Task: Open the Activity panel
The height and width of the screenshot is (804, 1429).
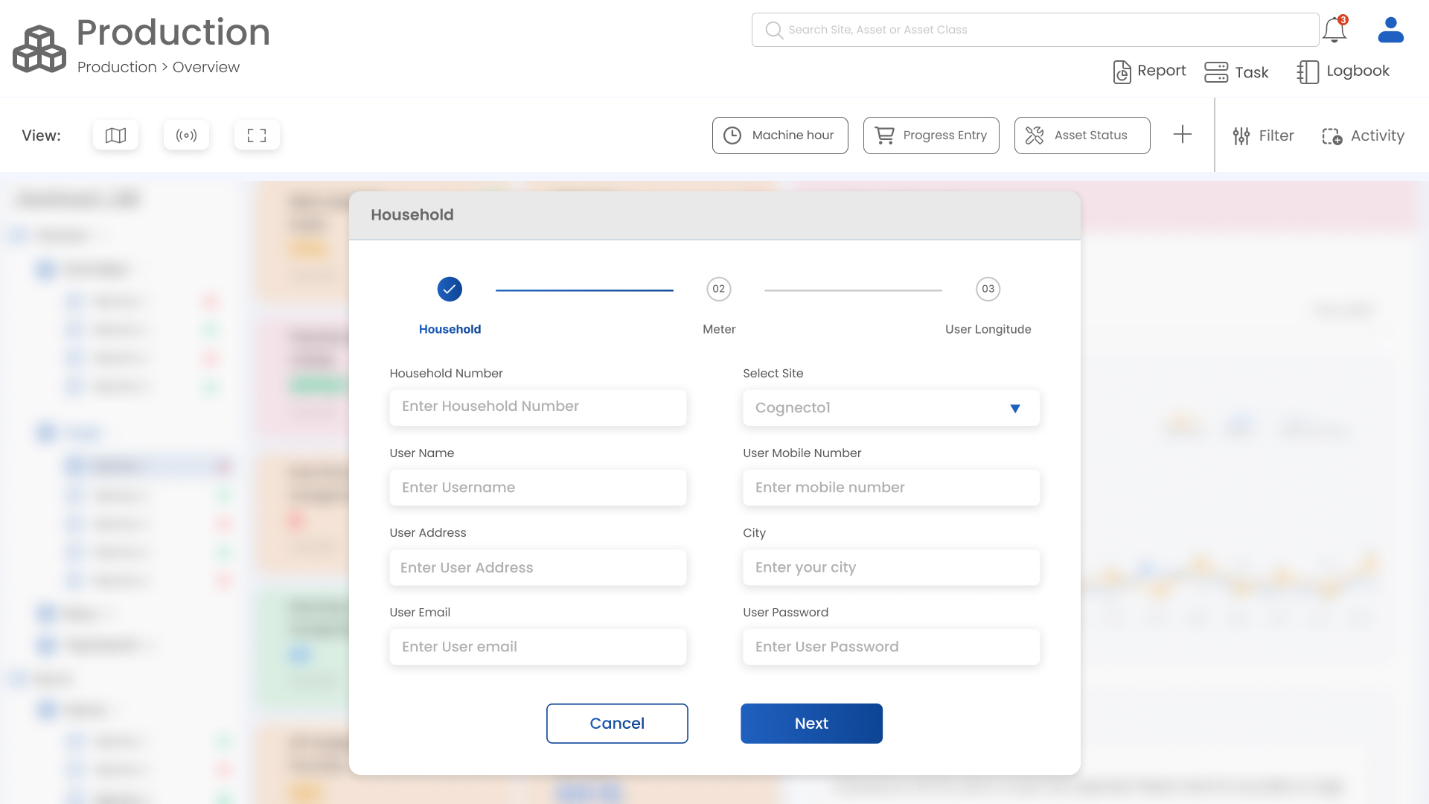Action: [x=1363, y=135]
